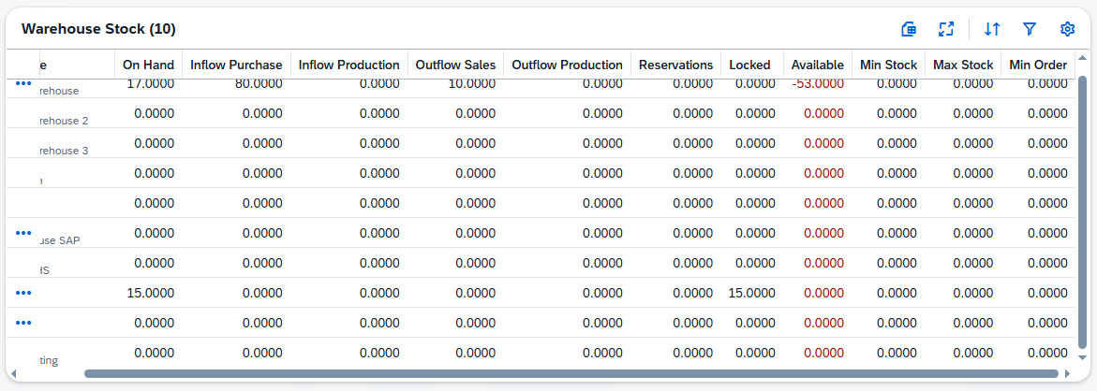Click the On Hand column header
The height and width of the screenshot is (391, 1097).
point(148,65)
